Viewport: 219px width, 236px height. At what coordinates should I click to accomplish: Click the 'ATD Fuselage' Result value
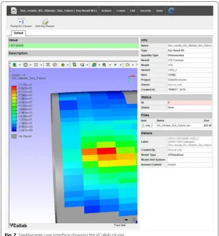175,60
